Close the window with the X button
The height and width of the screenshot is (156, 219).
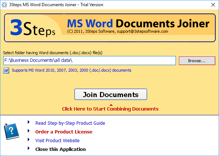click(x=213, y=5)
